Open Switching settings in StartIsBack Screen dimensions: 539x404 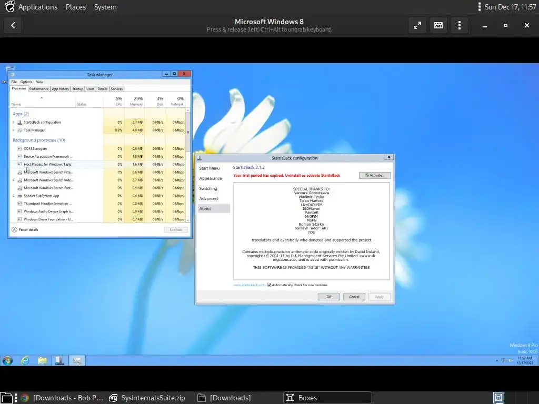[x=208, y=189]
